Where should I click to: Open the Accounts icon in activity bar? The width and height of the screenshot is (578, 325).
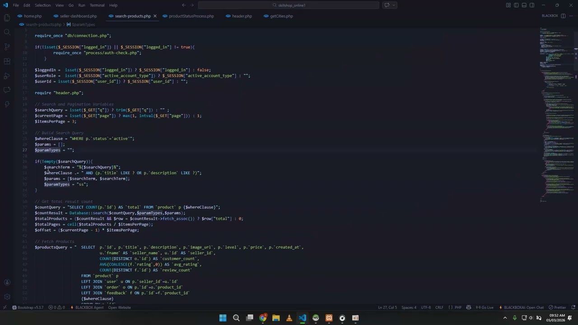click(7, 283)
